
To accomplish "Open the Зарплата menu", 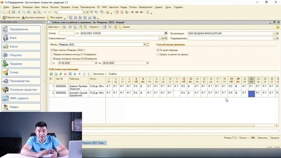I will (x=114, y=7).
